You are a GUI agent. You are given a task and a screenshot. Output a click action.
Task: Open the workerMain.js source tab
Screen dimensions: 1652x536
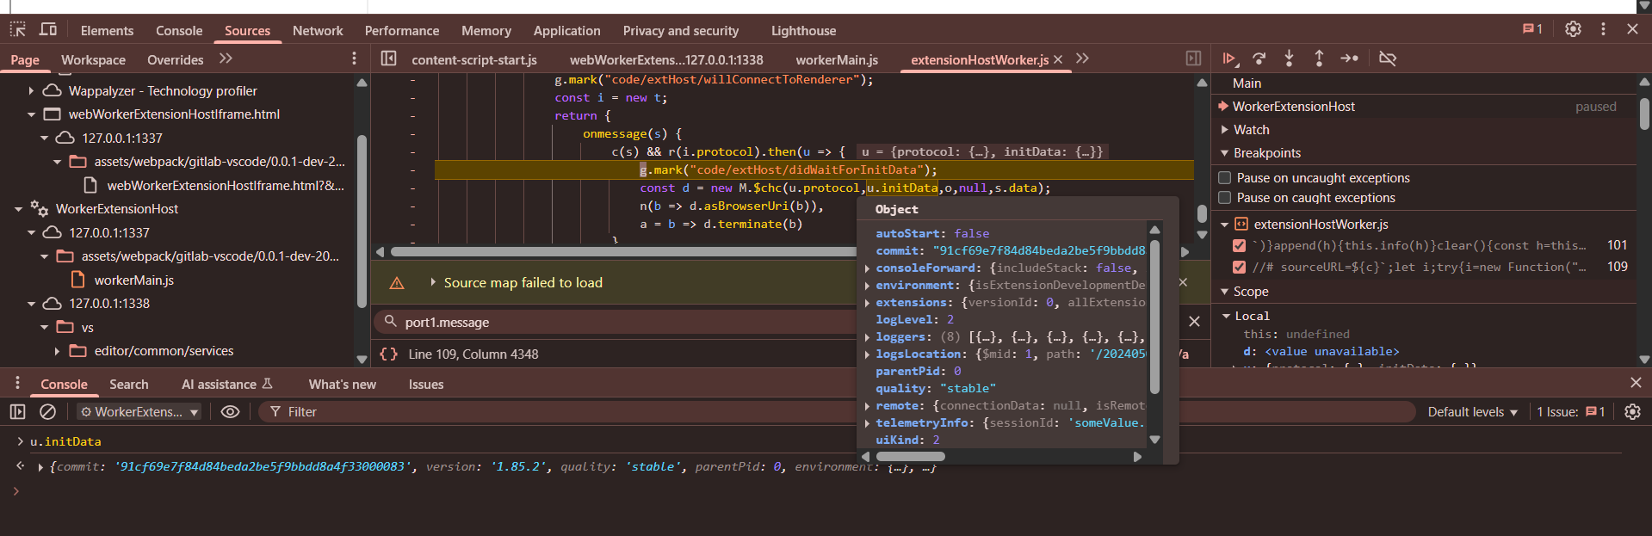tap(837, 59)
